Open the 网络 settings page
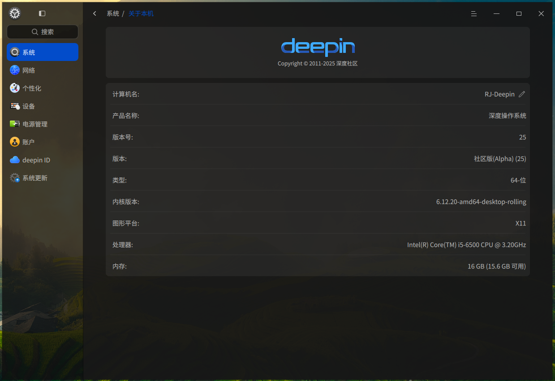This screenshot has width=555, height=381. [x=43, y=70]
